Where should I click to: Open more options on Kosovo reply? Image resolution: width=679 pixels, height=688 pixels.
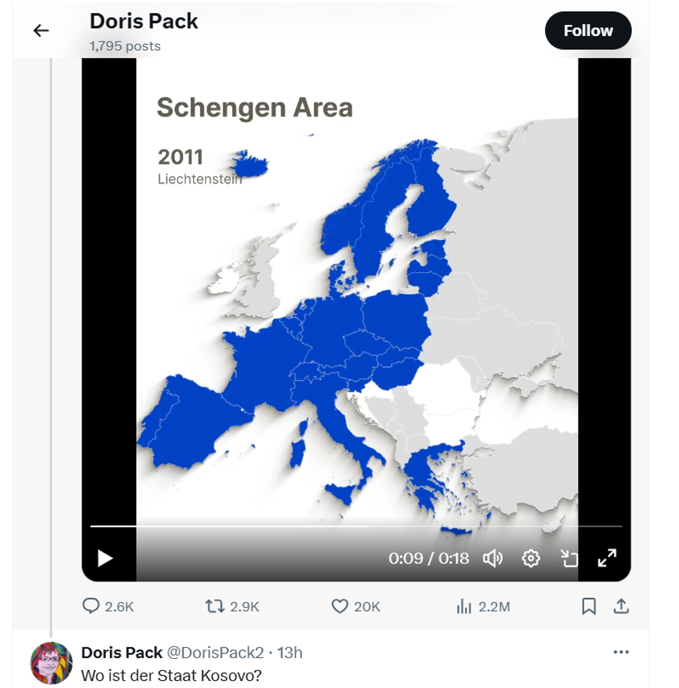[x=621, y=652]
